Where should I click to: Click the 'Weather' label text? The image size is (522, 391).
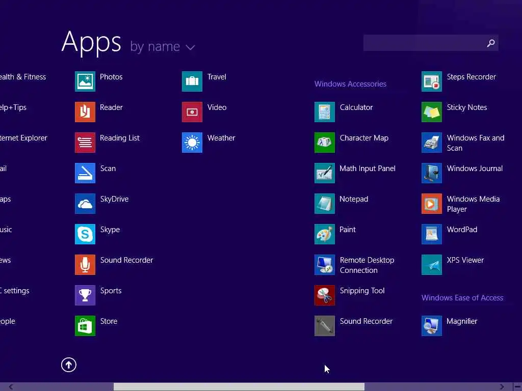(221, 138)
